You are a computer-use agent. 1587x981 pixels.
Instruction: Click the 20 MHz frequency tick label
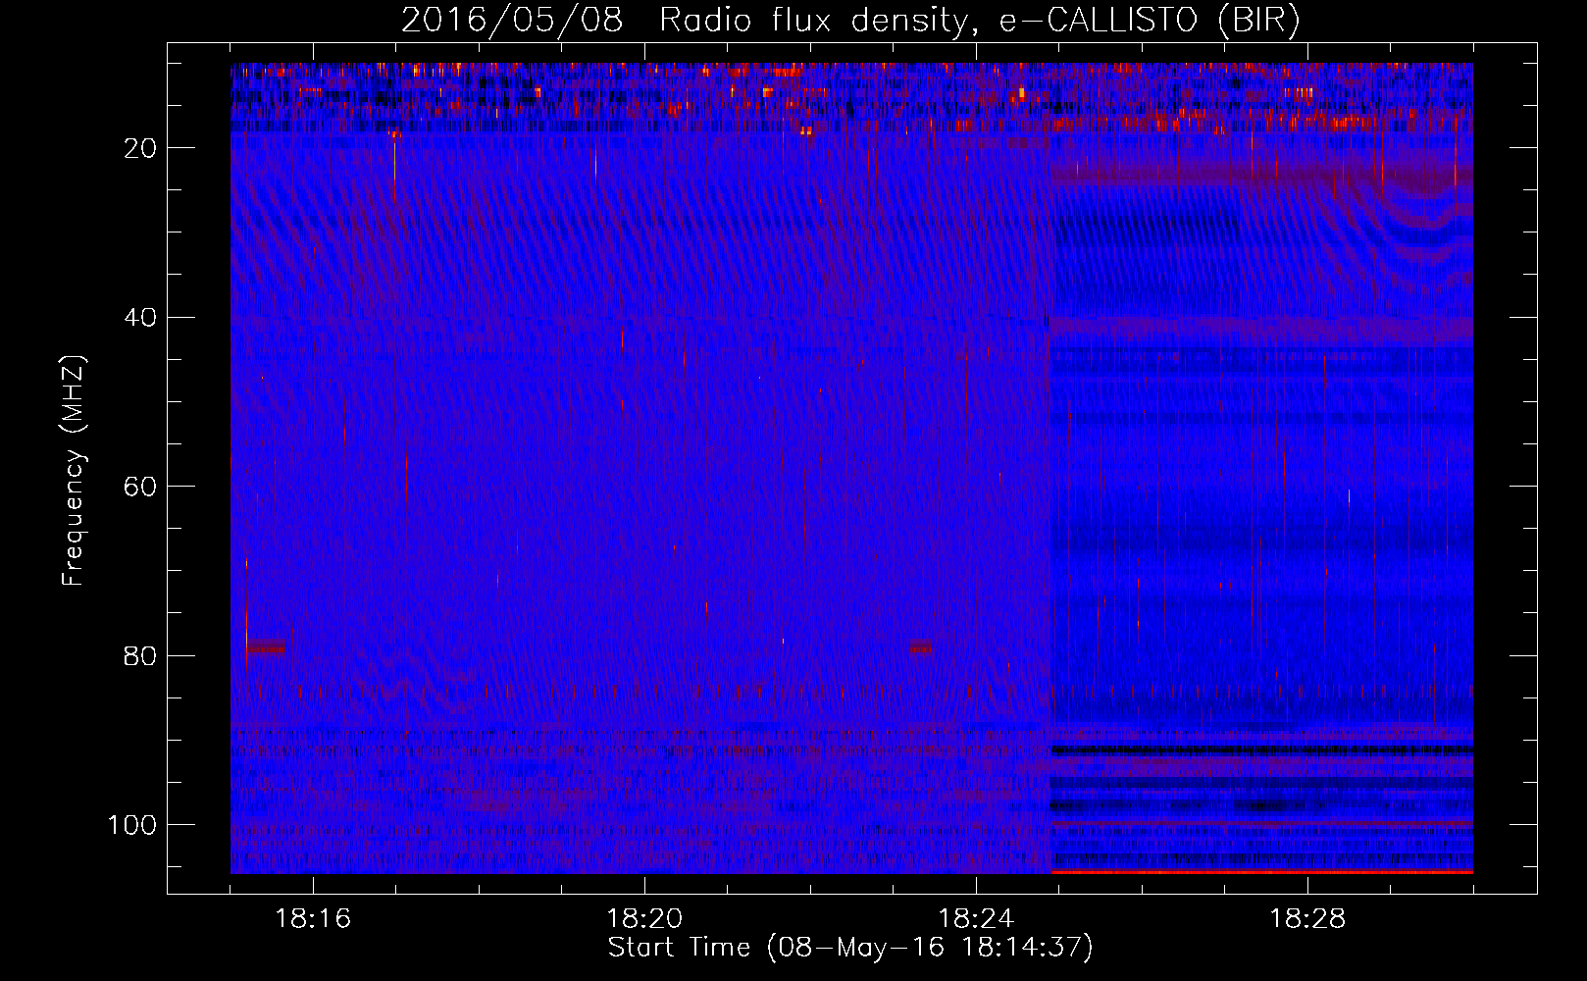coord(140,148)
